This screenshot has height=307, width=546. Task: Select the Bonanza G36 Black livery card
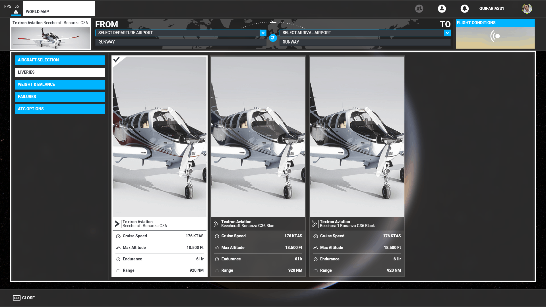(x=357, y=136)
